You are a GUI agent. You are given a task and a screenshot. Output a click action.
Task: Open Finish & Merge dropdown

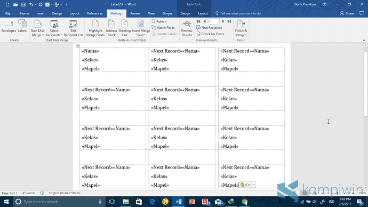tap(241, 28)
